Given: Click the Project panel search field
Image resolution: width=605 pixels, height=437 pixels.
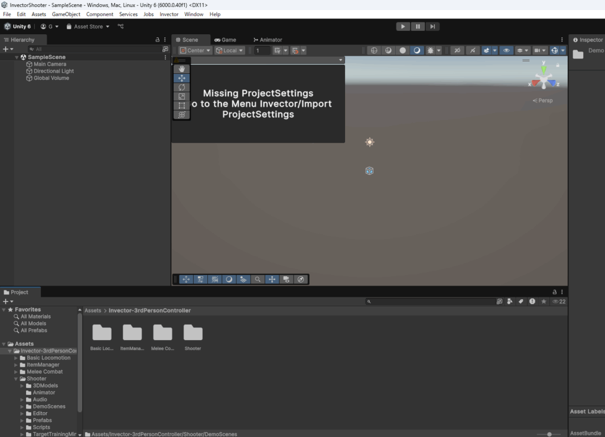Looking at the screenshot, I should tap(430, 302).
